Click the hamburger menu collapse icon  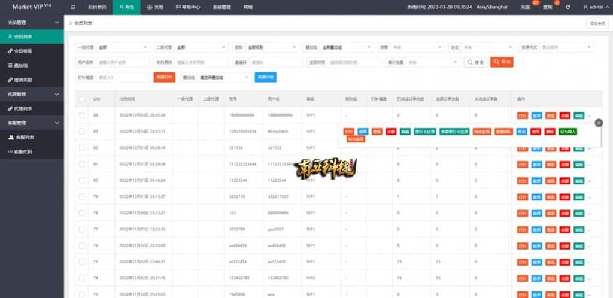point(73,7)
